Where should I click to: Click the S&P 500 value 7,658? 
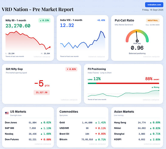(x=33, y=128)
